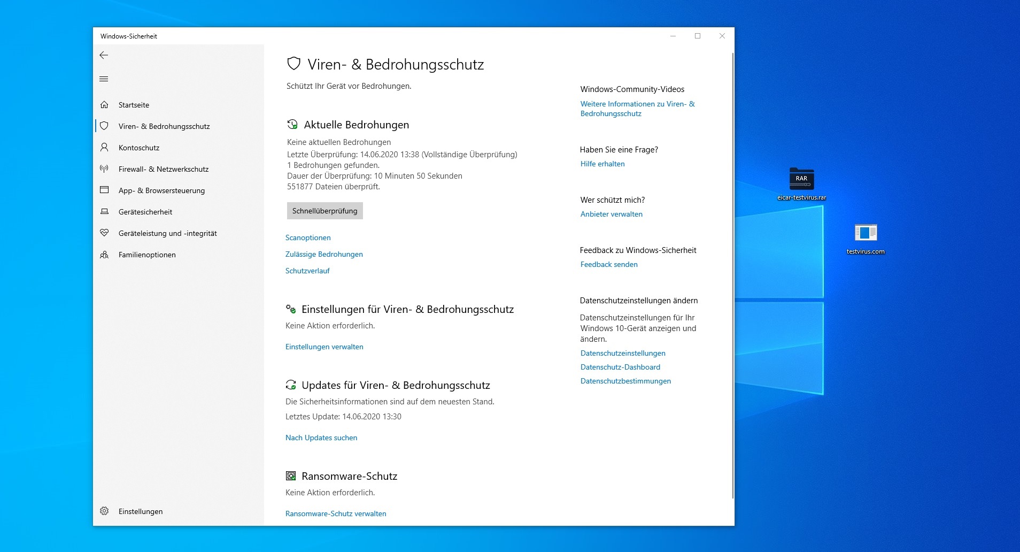
Task: Click the large shield icon in page title
Action: [293, 64]
